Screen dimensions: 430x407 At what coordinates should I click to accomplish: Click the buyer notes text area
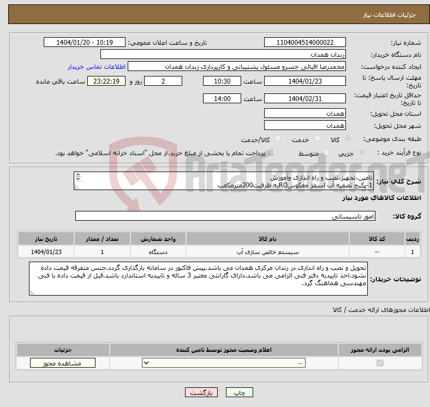(x=198, y=279)
